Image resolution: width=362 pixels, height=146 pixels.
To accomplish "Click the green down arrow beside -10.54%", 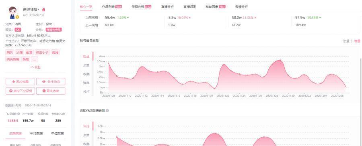I will click(x=320, y=18).
